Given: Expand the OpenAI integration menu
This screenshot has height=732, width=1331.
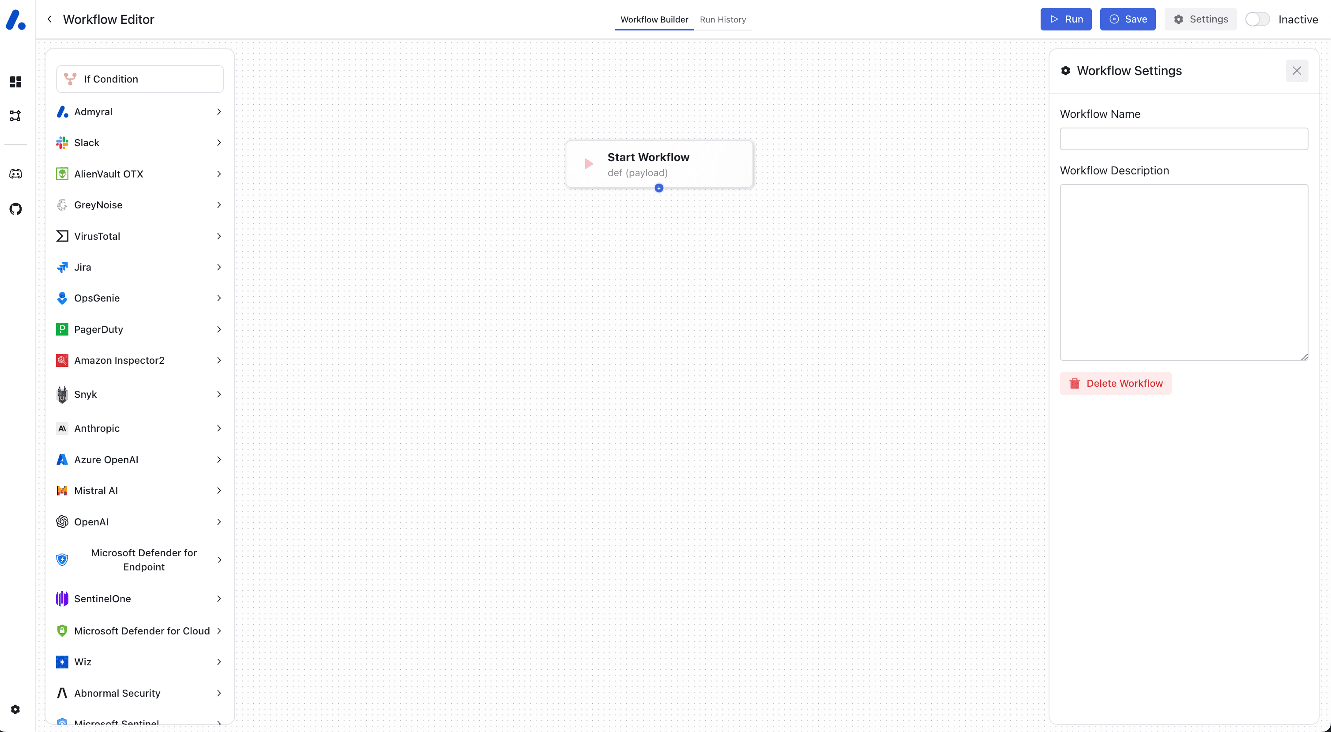Looking at the screenshot, I should [219, 521].
